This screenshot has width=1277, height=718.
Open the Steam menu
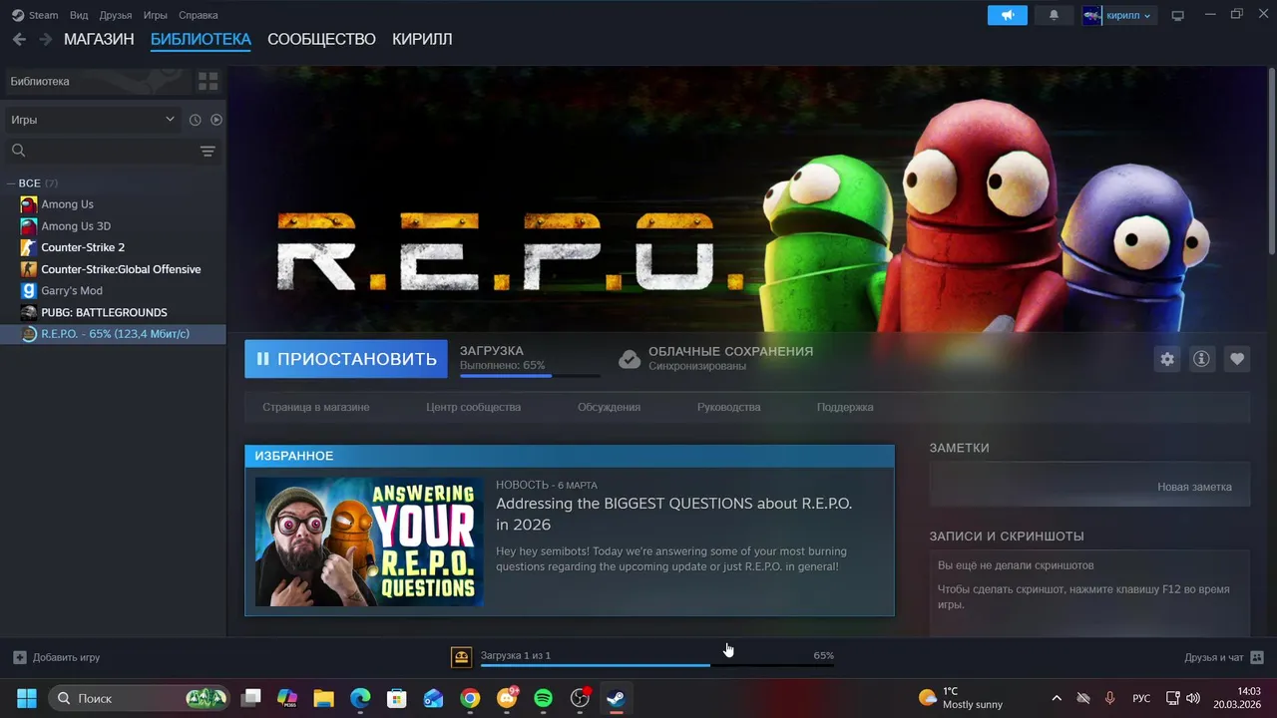(44, 15)
